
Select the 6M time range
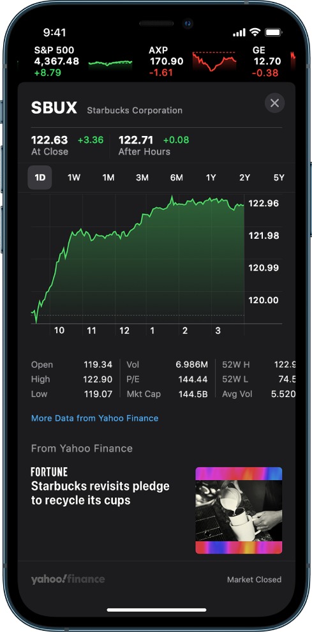tap(176, 177)
